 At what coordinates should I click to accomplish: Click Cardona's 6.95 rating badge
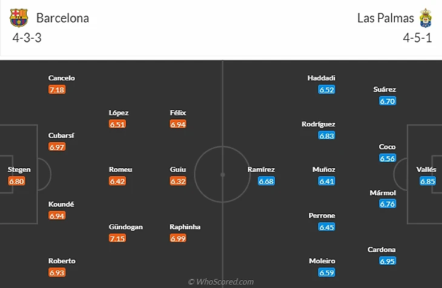tap(388, 261)
